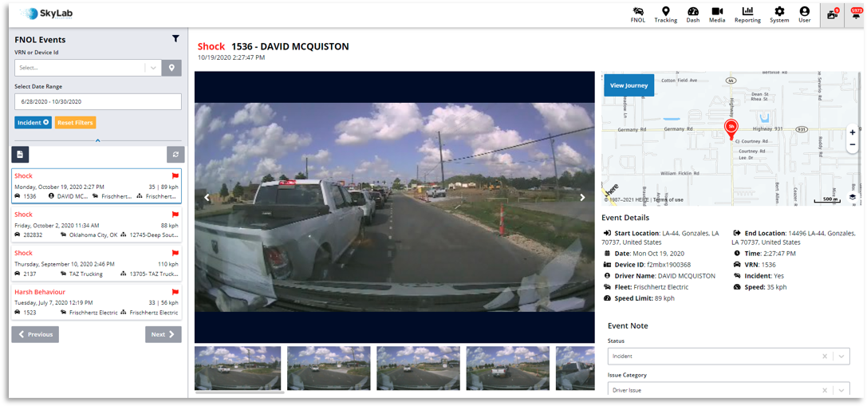Click the View Journey button

pyautogui.click(x=629, y=85)
